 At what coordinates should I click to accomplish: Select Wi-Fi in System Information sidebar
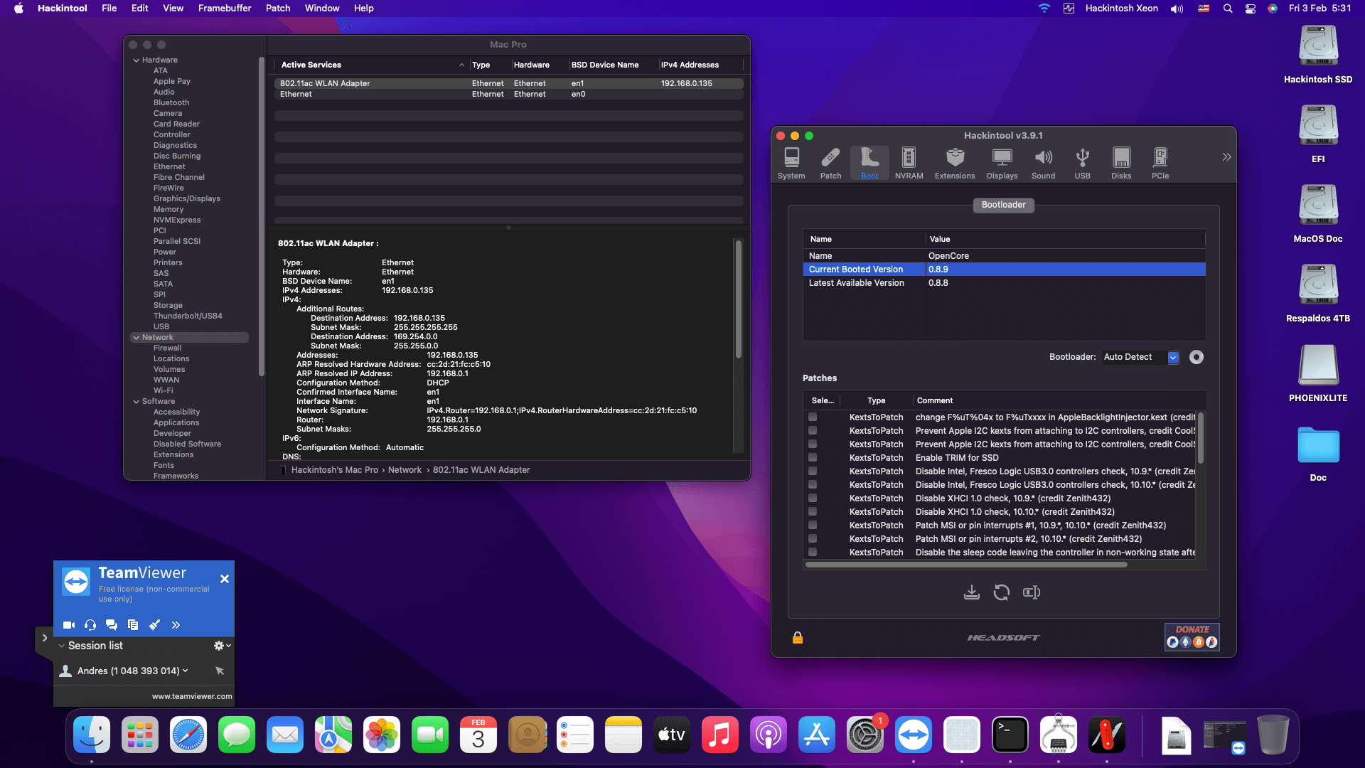coord(163,390)
